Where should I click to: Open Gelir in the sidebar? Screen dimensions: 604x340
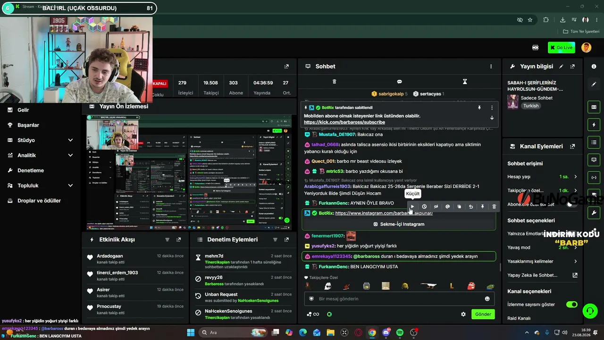click(23, 110)
